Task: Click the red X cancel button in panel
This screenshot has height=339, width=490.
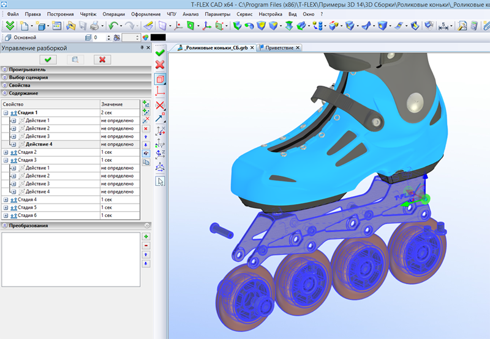Action: pyautogui.click(x=102, y=59)
